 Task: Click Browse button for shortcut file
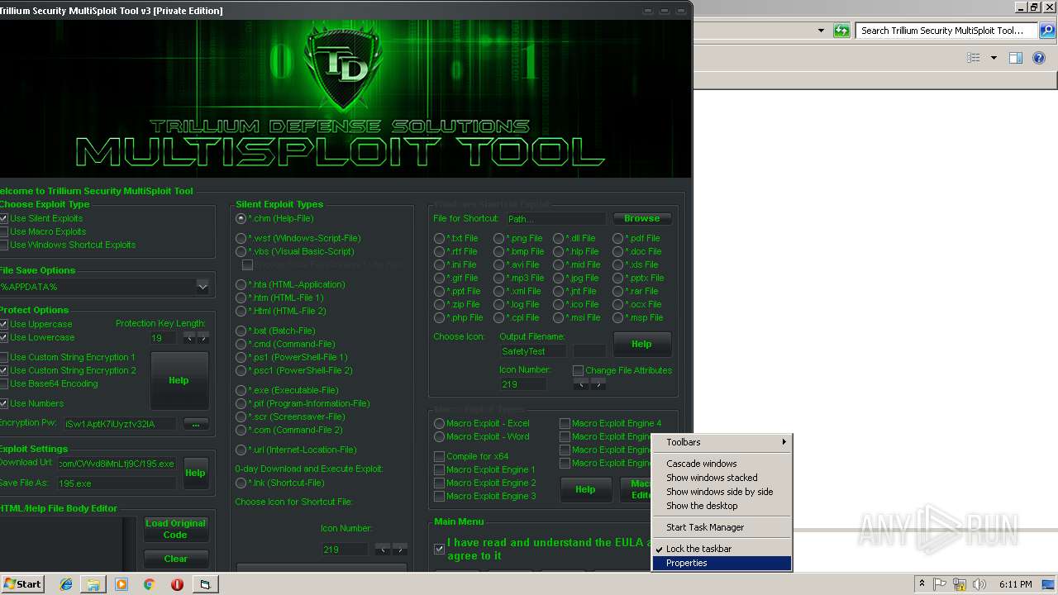[x=642, y=218]
